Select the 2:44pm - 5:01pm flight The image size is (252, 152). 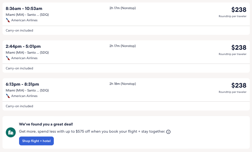pyautogui.click(x=23, y=46)
